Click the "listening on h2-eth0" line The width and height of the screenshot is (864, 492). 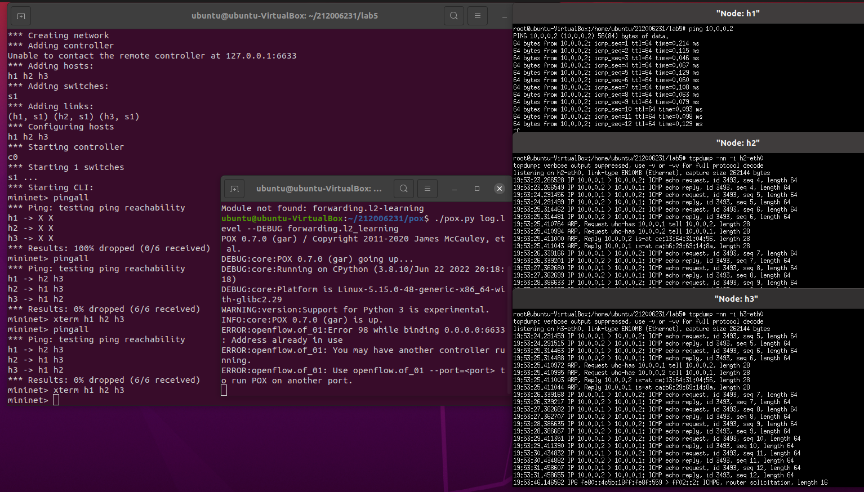(642, 173)
